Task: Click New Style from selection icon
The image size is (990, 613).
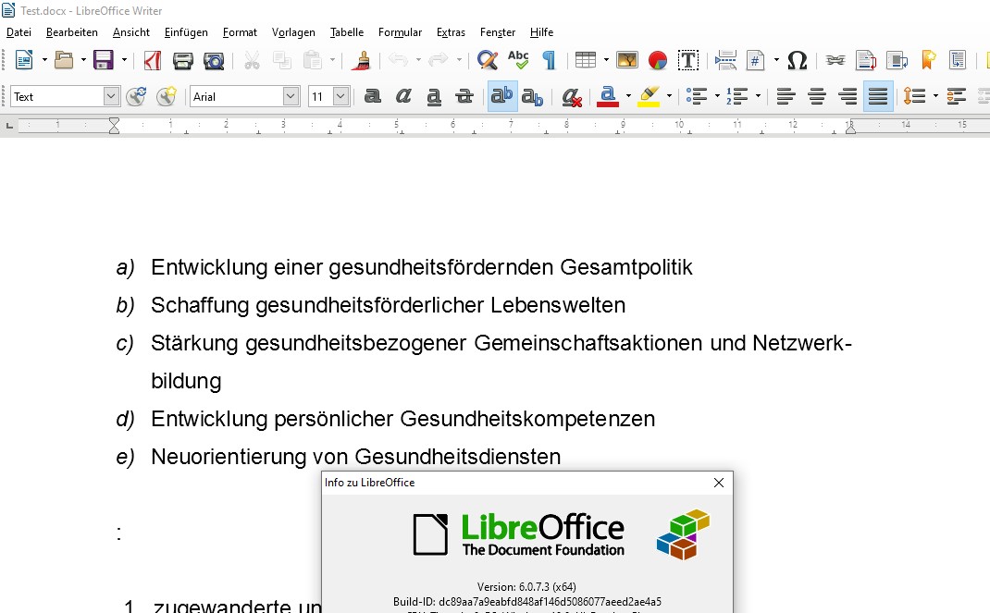Action: tap(166, 96)
